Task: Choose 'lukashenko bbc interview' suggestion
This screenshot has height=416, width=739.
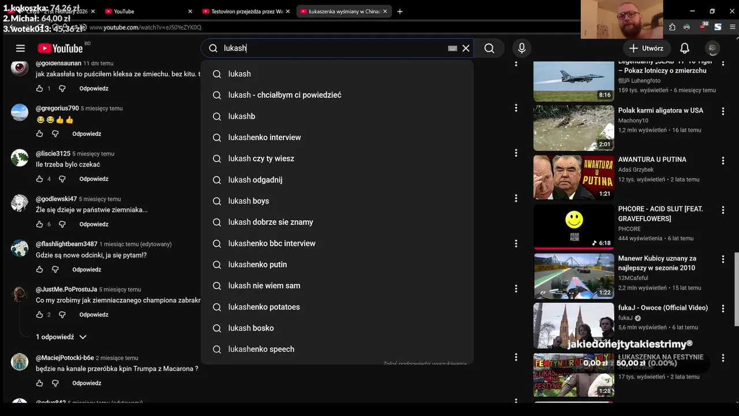Action: point(337,243)
